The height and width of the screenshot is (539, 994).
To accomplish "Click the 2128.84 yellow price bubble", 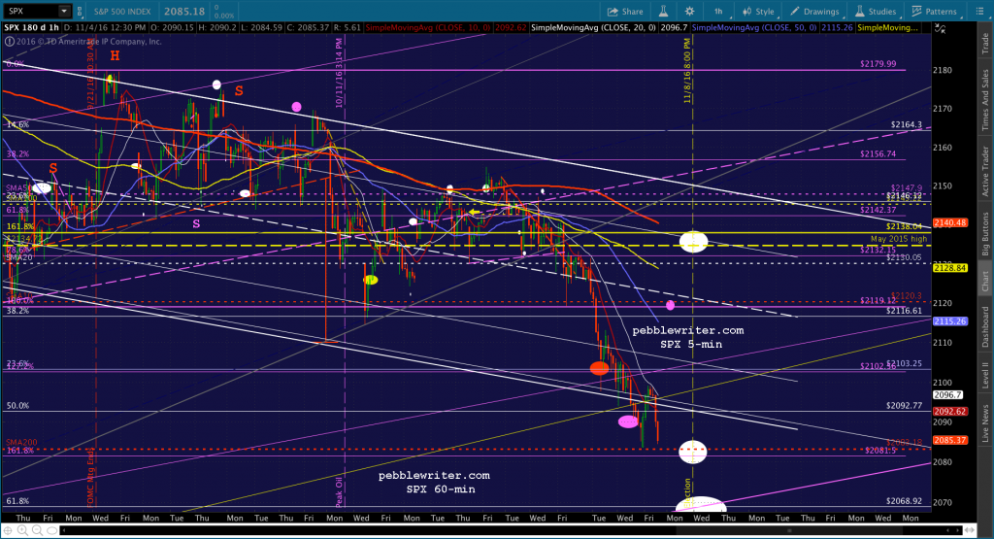I will (x=949, y=268).
